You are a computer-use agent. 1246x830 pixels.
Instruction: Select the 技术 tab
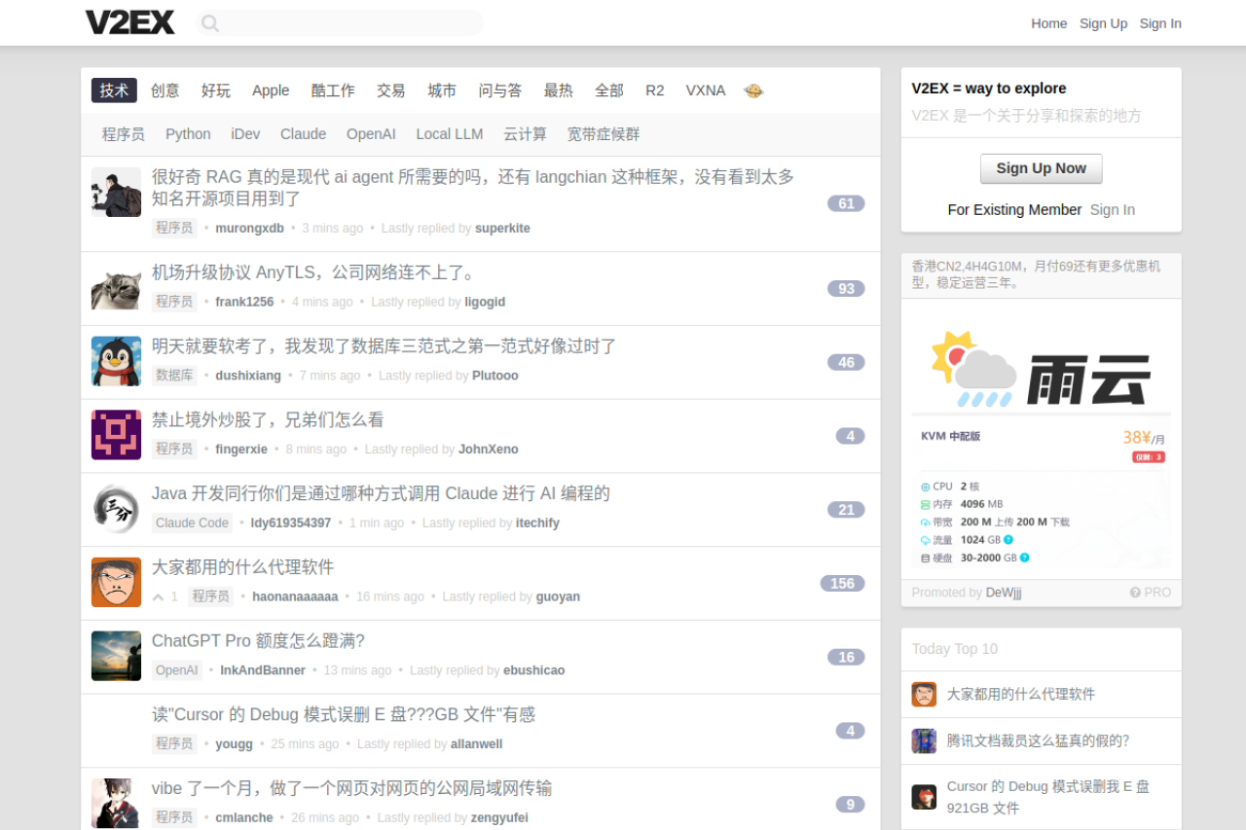(x=114, y=90)
